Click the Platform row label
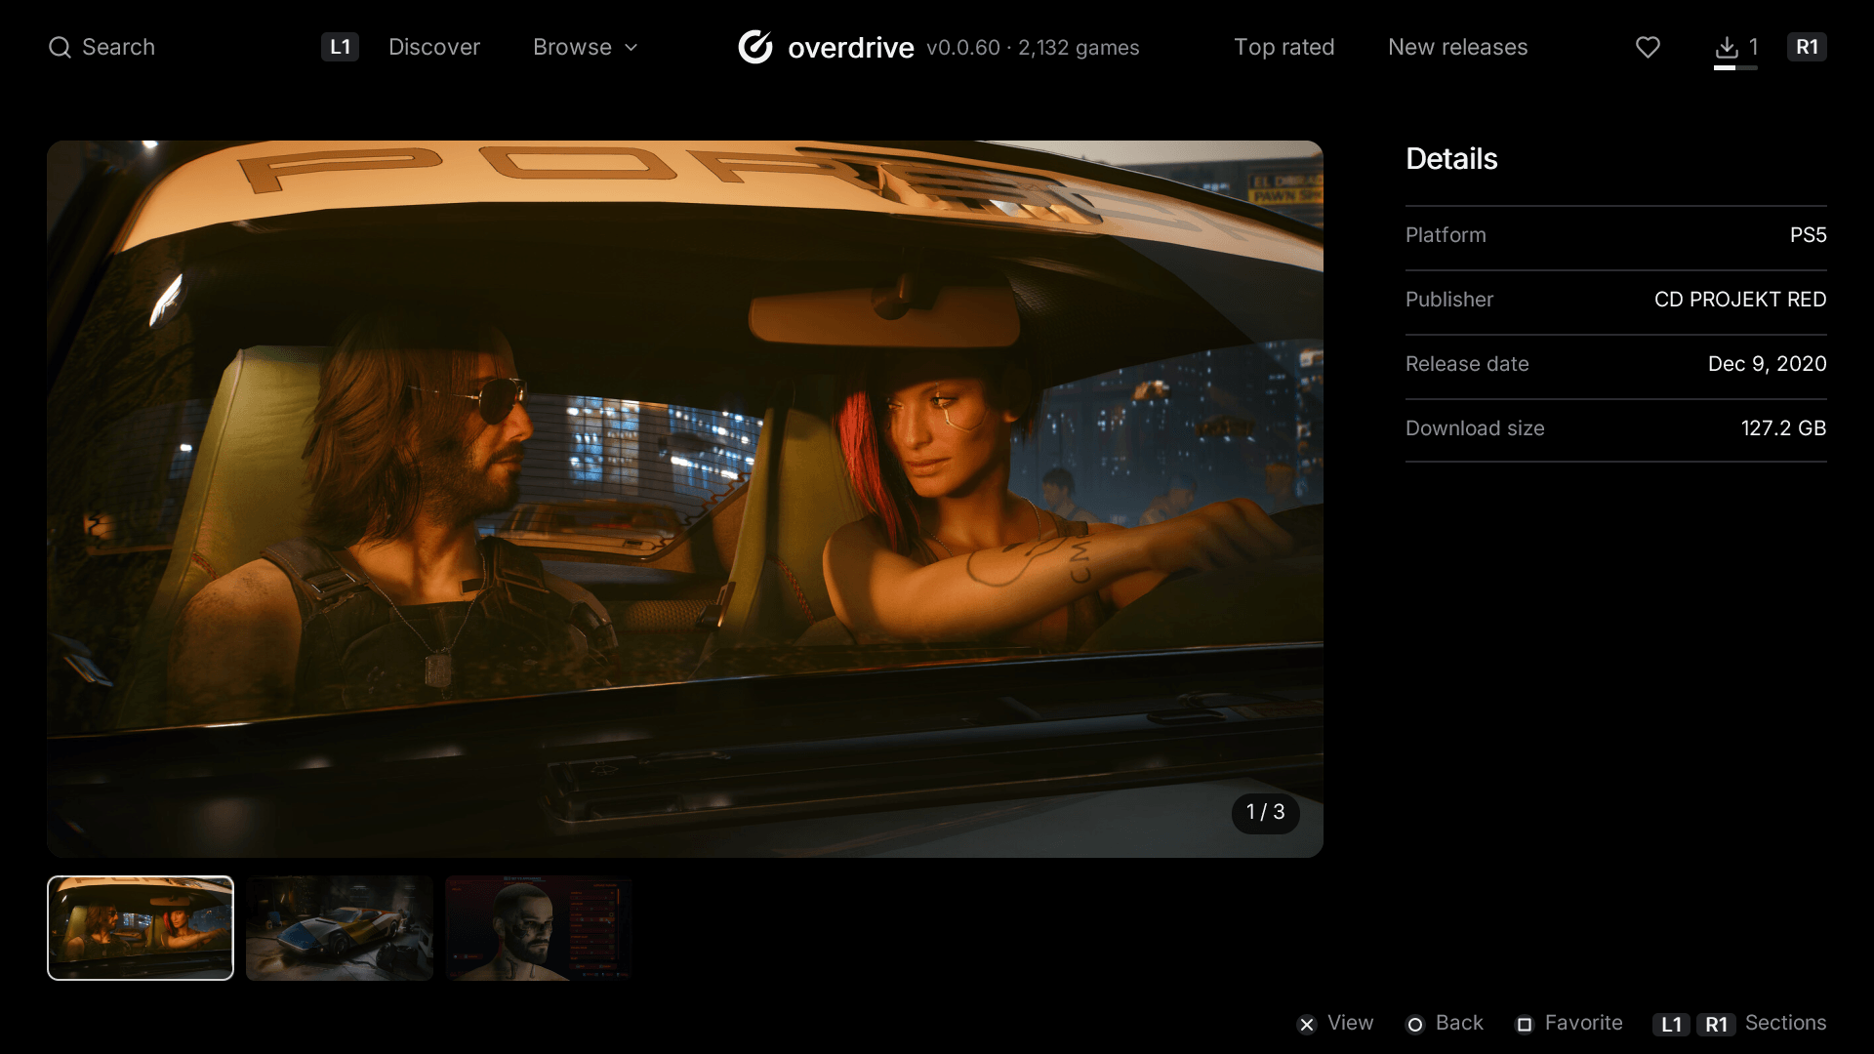Image resolution: width=1874 pixels, height=1054 pixels. click(1446, 235)
